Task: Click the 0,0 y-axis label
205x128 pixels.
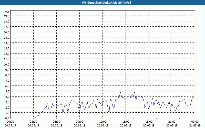Action: (8, 118)
